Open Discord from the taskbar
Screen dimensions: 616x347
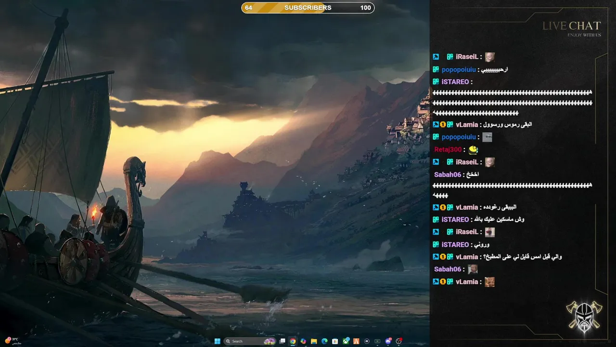point(388,341)
